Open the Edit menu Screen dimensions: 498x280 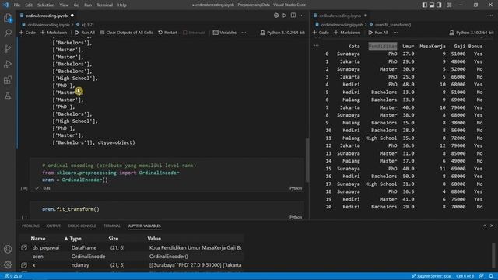(29, 5)
